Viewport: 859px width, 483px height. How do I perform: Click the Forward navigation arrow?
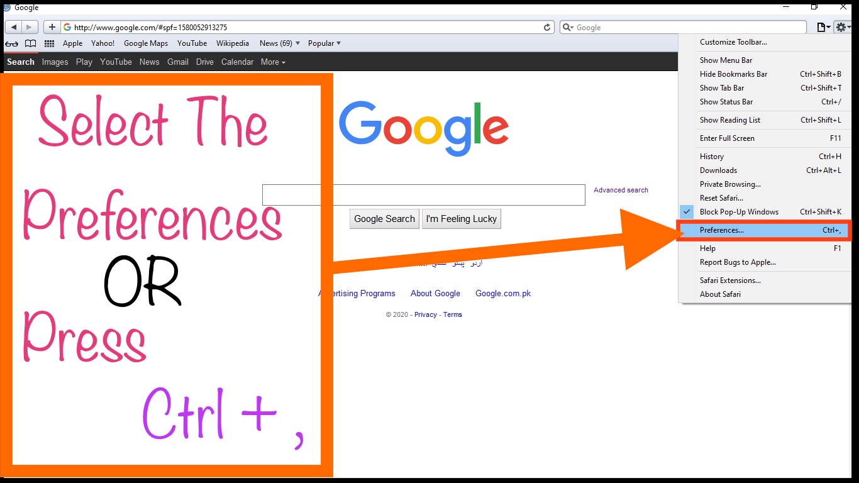tap(30, 28)
